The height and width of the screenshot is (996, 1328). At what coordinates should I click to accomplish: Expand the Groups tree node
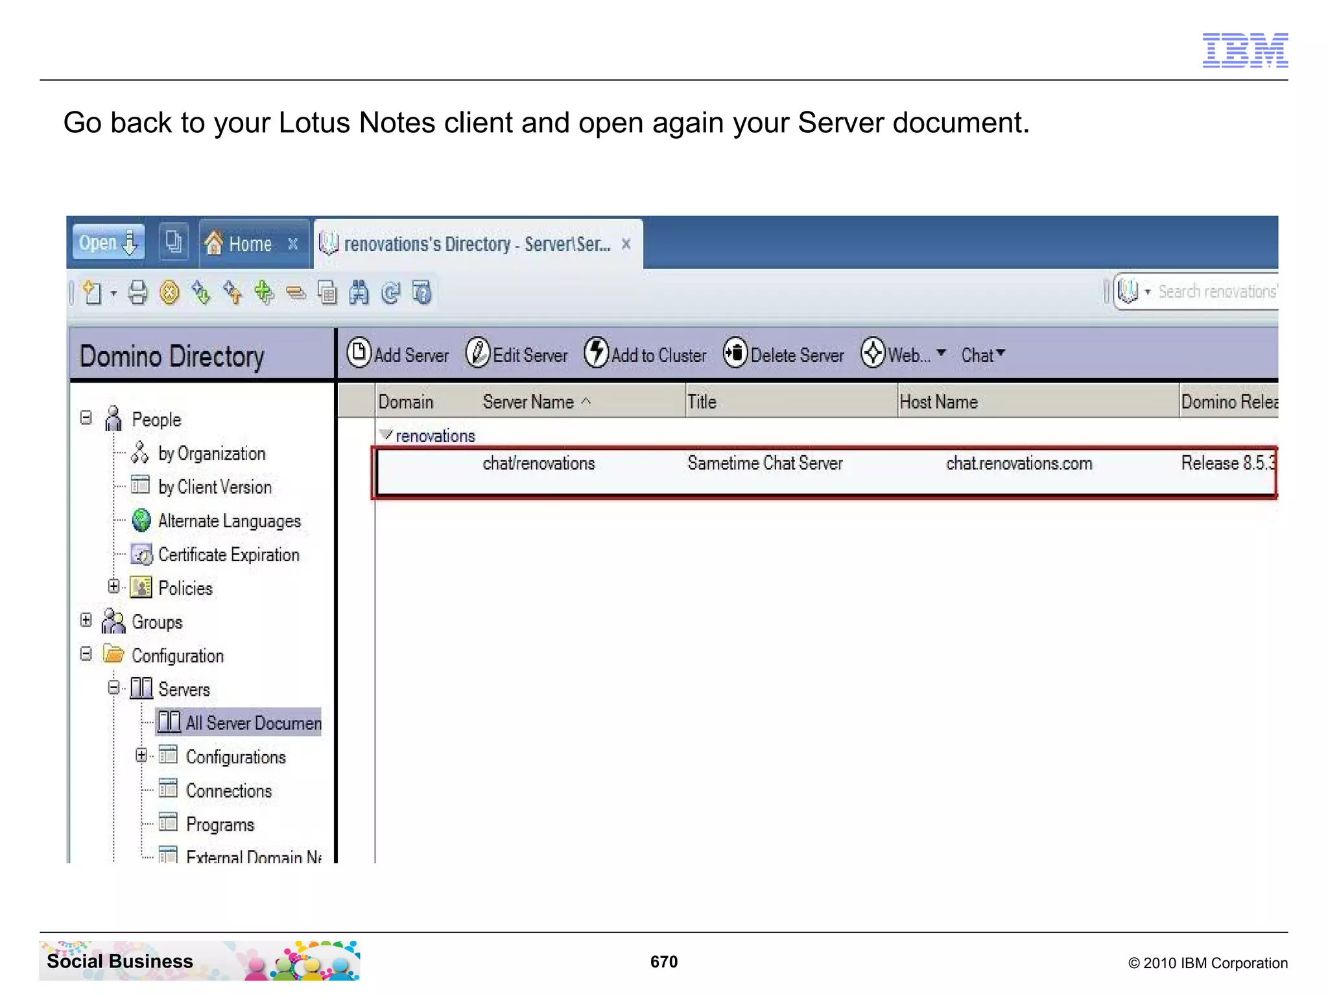[x=86, y=621]
